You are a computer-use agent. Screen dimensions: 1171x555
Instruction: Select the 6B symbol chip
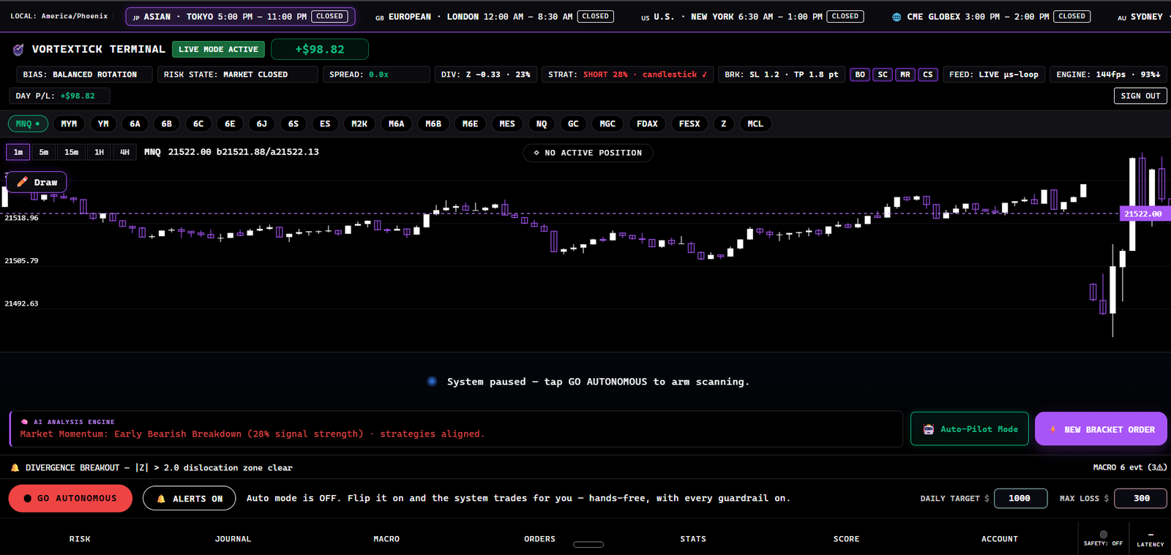tap(167, 124)
